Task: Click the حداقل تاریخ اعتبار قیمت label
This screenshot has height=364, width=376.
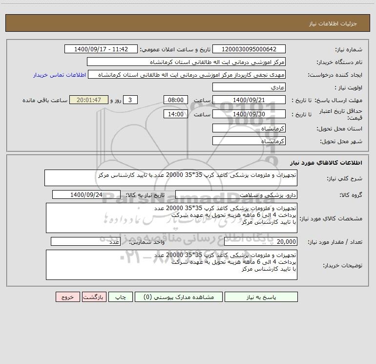Action: point(341,114)
